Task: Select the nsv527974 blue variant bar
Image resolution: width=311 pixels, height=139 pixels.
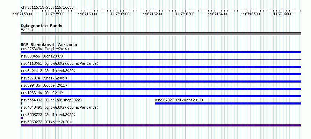Action: click(x=161, y=82)
